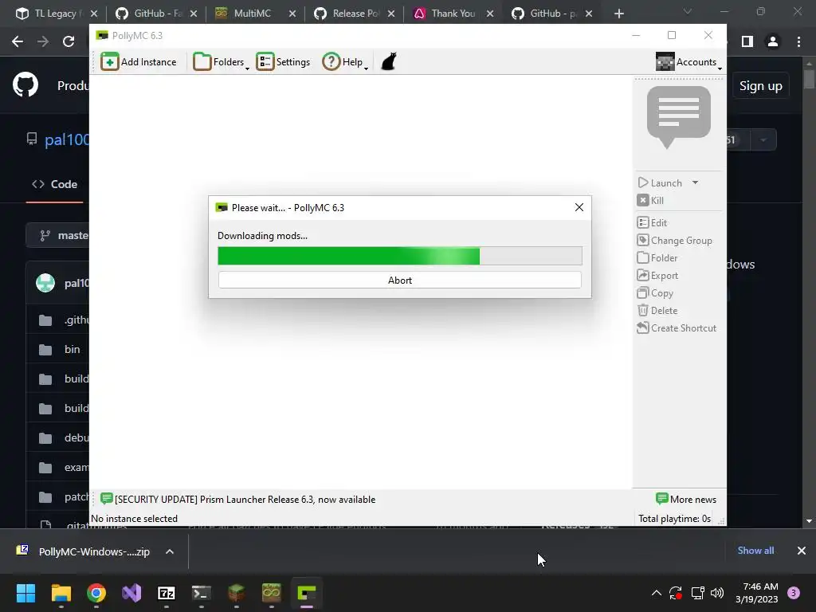Click Show all downloads
The height and width of the screenshot is (612, 816).
tap(755, 550)
